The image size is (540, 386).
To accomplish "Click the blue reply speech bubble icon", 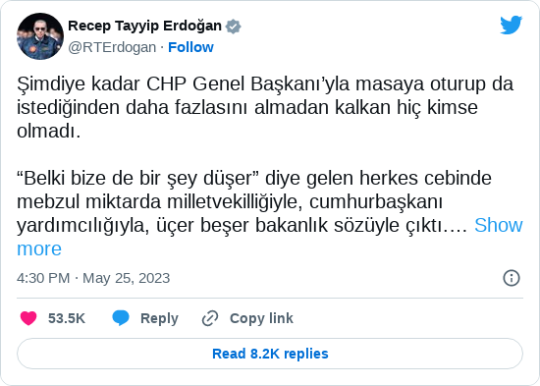I will [x=121, y=318].
